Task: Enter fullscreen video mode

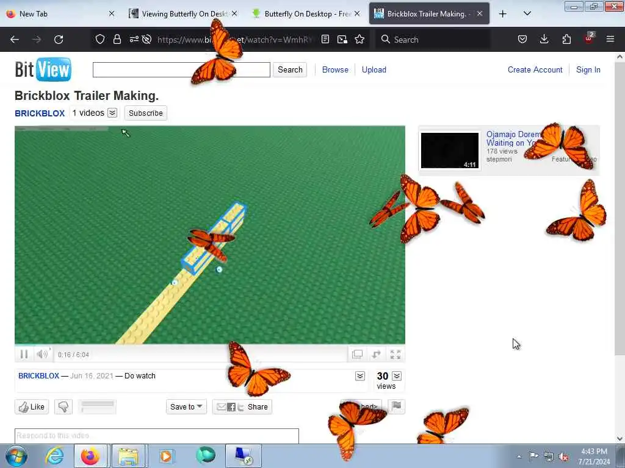Action: point(395,354)
